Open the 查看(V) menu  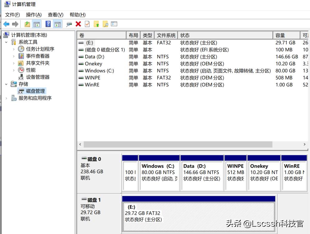[x=55, y=15]
